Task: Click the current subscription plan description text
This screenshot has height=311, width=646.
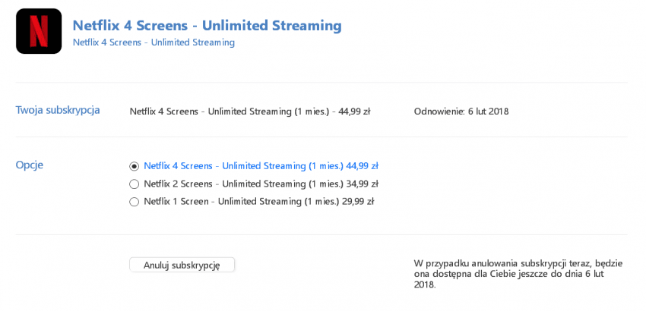Action: click(x=250, y=112)
